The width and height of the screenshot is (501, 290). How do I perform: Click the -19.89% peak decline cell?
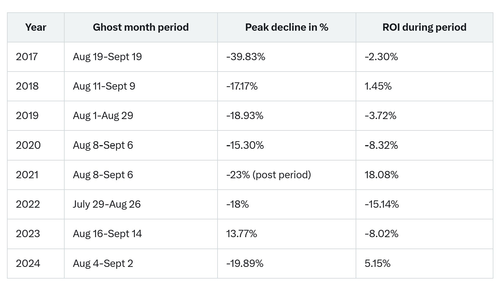[x=245, y=263]
